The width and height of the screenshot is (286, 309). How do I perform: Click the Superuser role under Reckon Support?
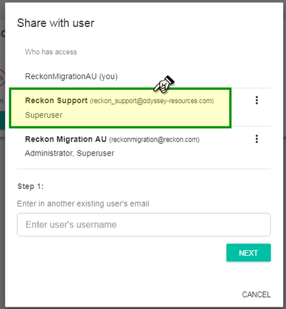click(44, 115)
